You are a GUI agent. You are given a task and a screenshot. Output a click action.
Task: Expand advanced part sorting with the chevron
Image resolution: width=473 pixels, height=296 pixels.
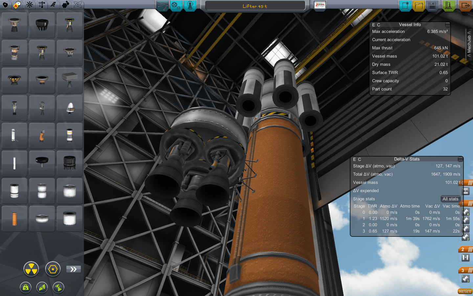(x=73, y=269)
